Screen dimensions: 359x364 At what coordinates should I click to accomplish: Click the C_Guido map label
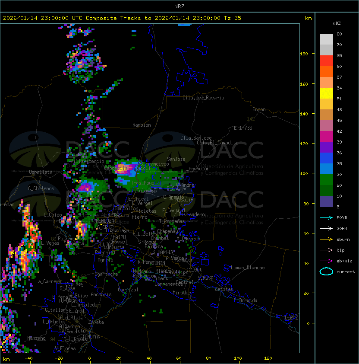[53, 215]
